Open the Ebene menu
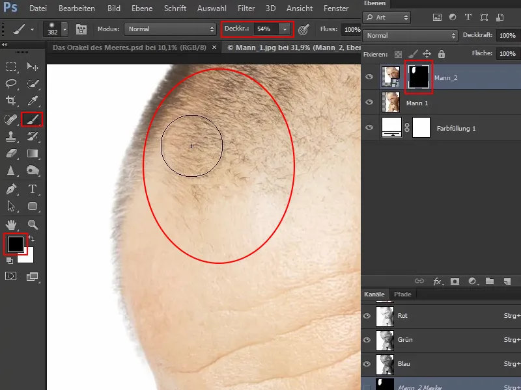Viewport: 521px width, 390px height. coord(142,8)
